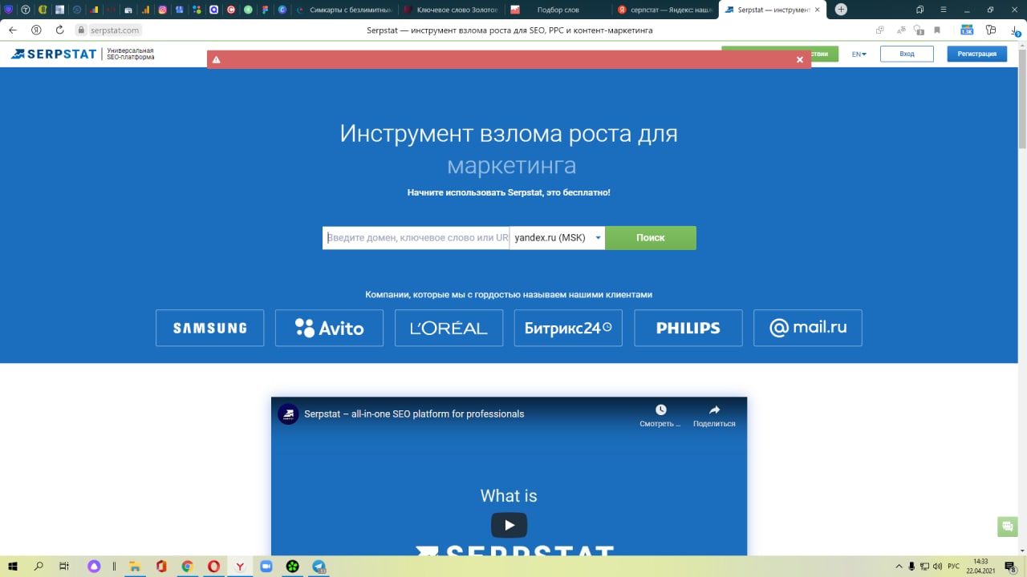Open File Explorer from the taskbar
The image size is (1027, 577).
coord(135,567)
